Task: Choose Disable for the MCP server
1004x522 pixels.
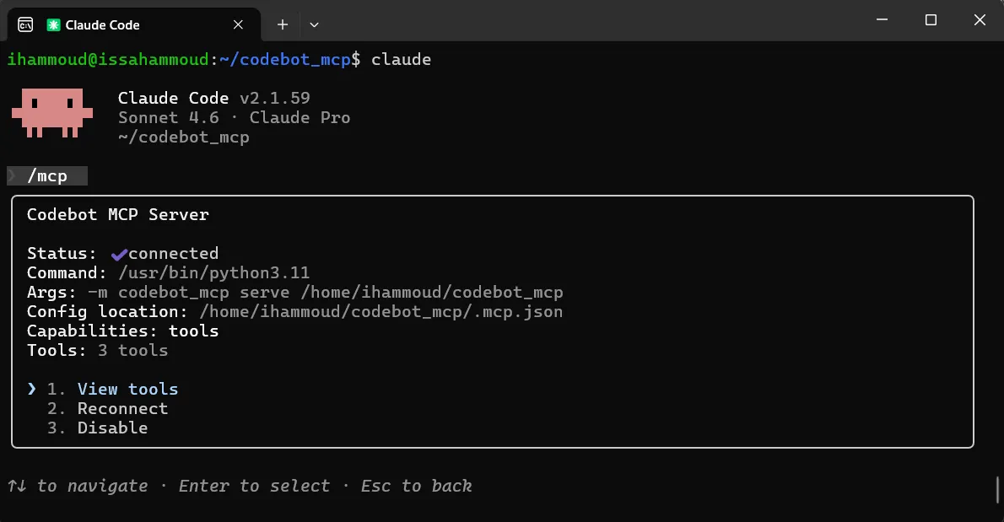Action: [112, 428]
